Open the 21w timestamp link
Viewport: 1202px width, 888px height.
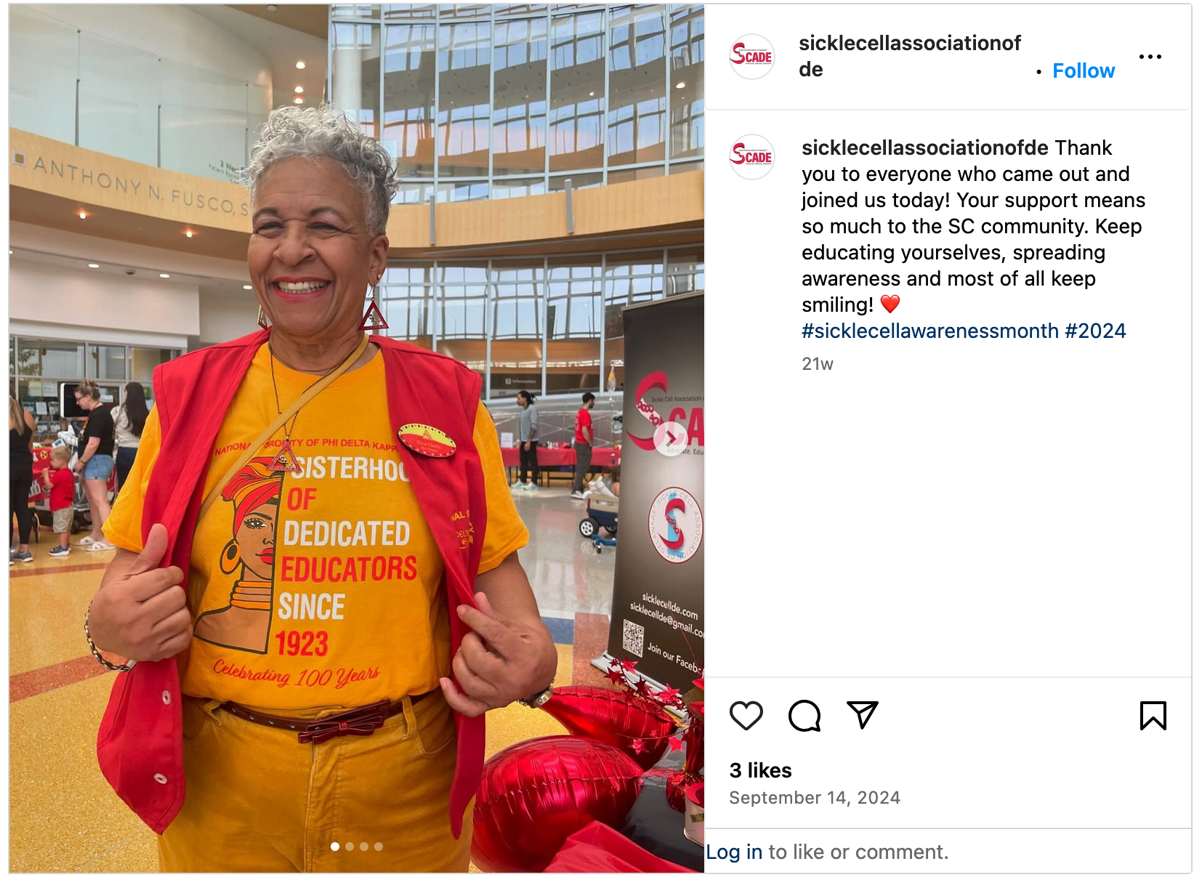click(818, 364)
